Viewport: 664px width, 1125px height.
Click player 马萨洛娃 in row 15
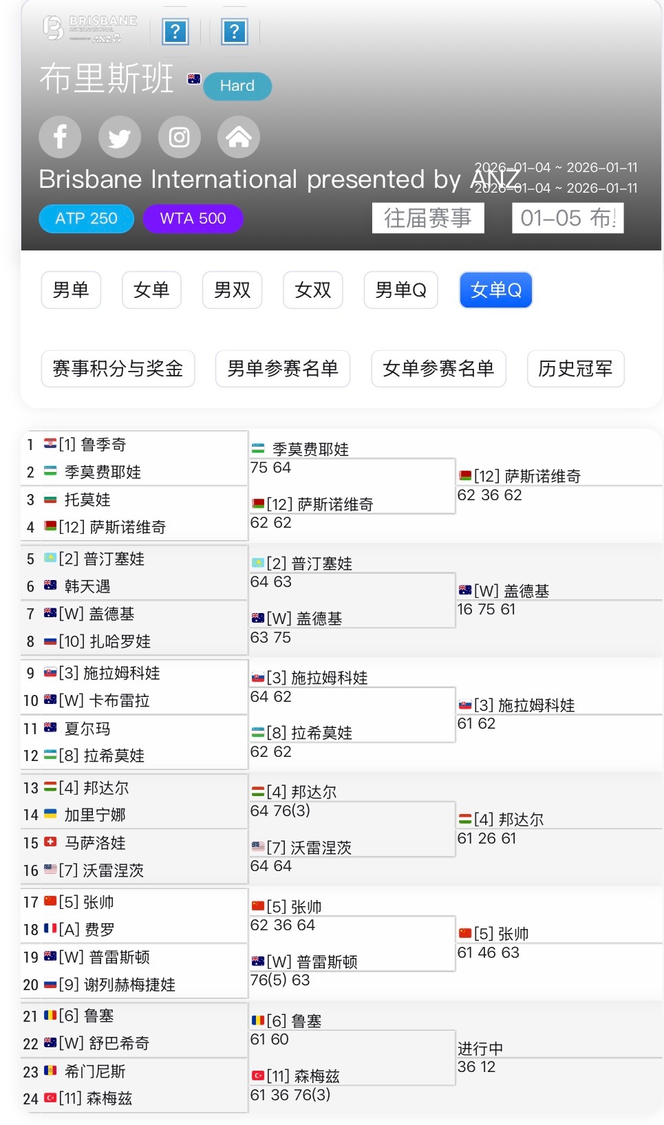95,843
